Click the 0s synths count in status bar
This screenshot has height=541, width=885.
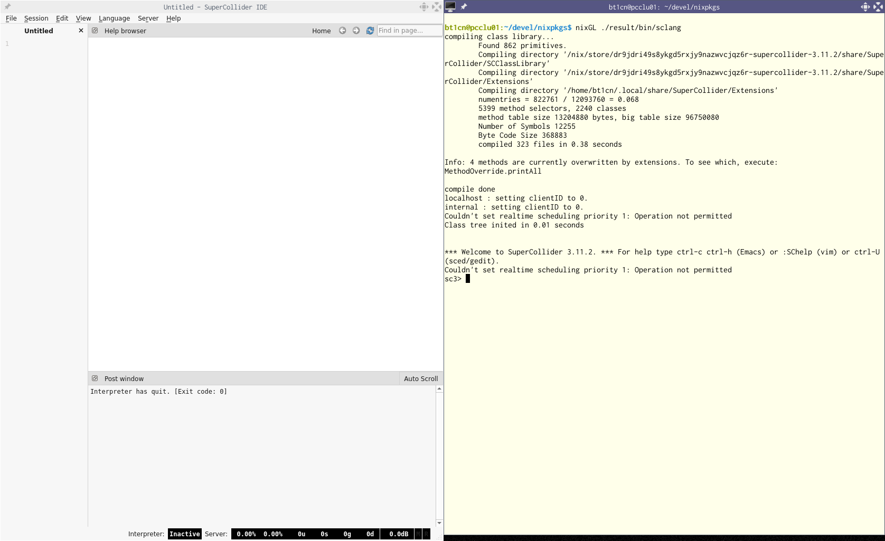pos(324,534)
